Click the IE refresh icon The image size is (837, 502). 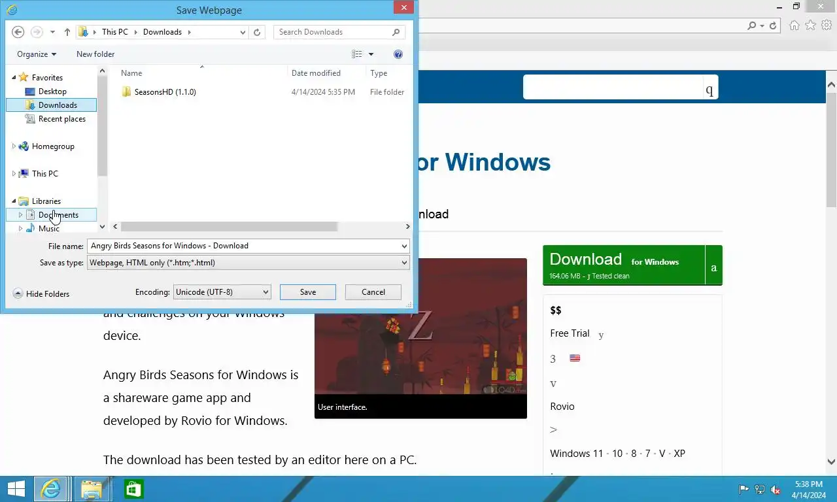click(773, 25)
